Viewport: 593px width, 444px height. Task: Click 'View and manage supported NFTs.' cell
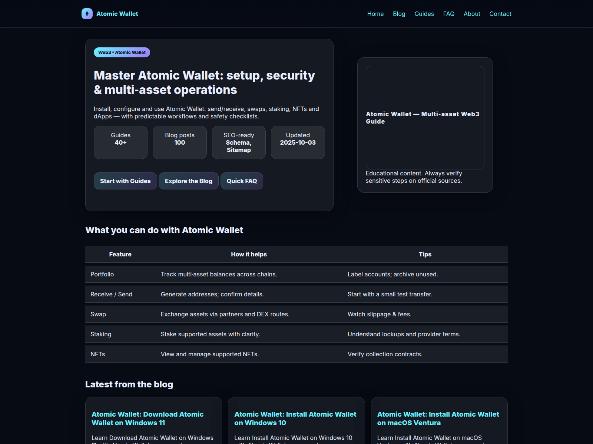coord(249,354)
